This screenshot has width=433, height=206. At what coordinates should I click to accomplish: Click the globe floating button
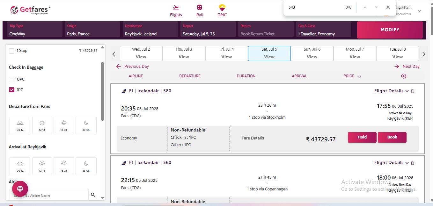pyautogui.click(x=20, y=189)
